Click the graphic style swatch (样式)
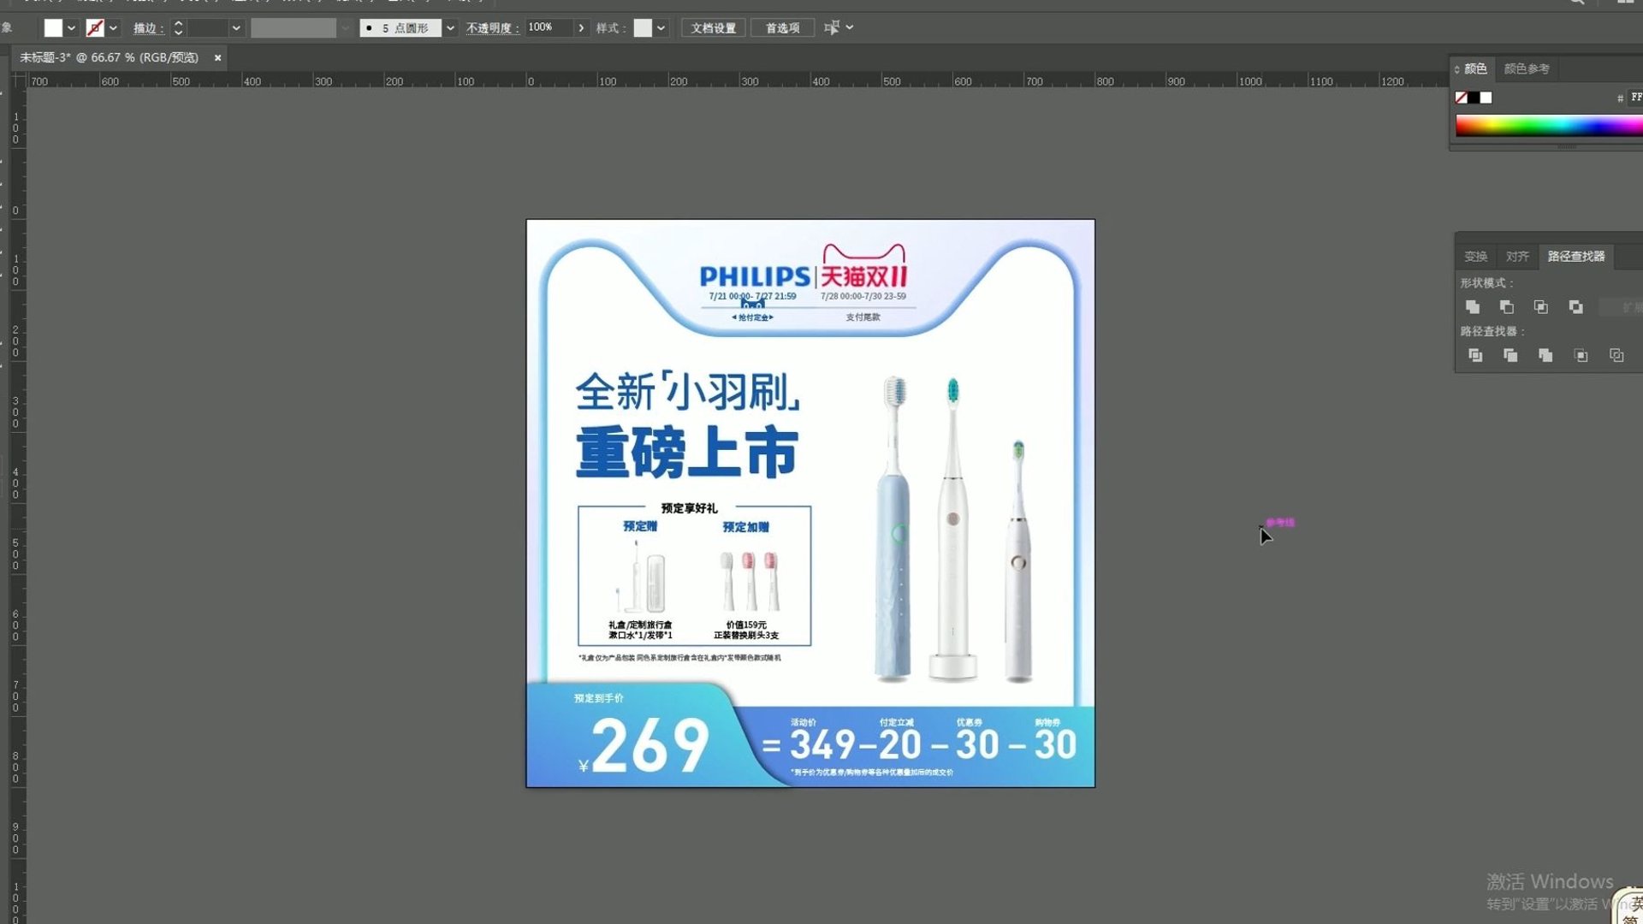 pyautogui.click(x=643, y=28)
